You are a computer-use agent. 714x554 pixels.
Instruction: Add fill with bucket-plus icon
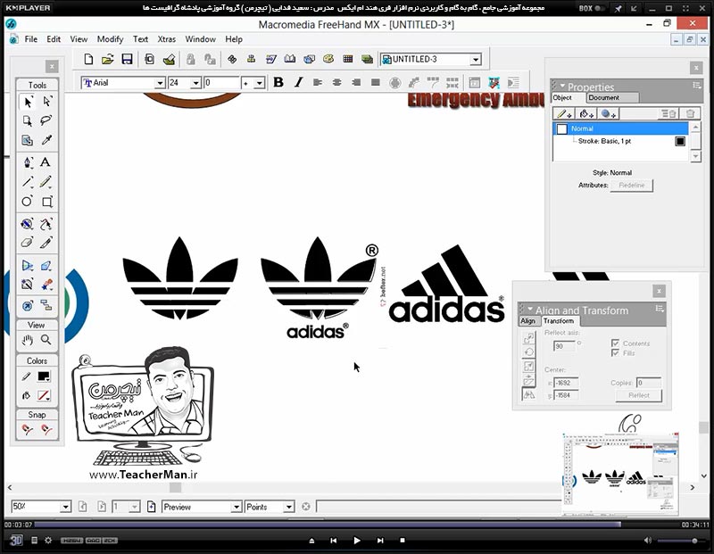pyautogui.click(x=585, y=114)
